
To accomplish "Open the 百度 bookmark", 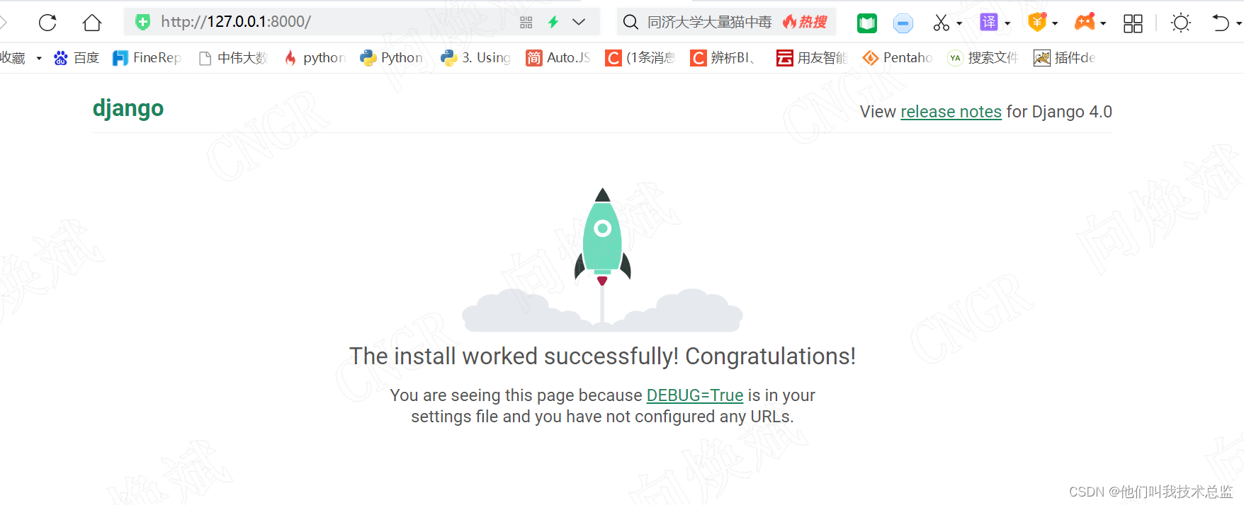I will pyautogui.click(x=77, y=58).
